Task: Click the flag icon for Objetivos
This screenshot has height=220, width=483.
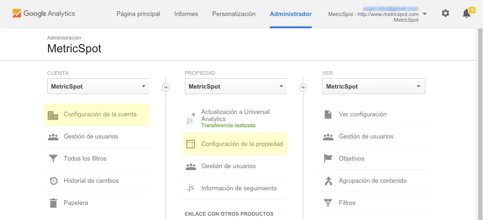Action: (x=328, y=158)
